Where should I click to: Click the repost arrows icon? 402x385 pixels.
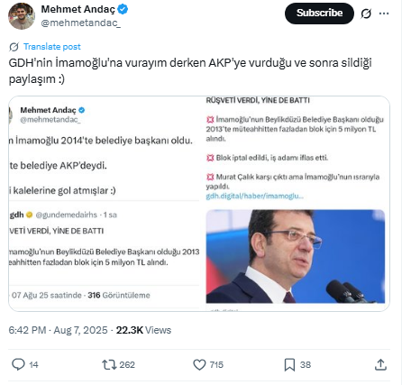(x=109, y=364)
